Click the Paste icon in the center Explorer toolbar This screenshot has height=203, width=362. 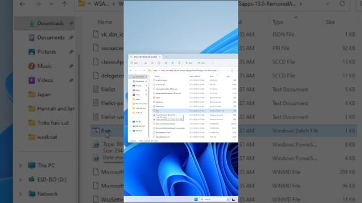coord(159,63)
